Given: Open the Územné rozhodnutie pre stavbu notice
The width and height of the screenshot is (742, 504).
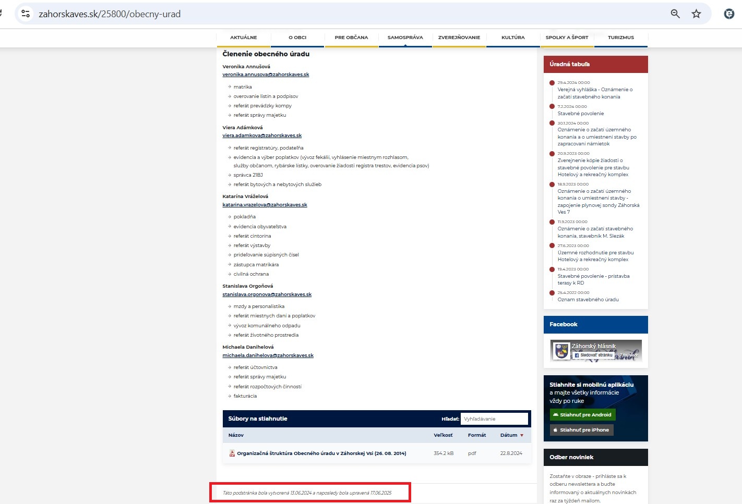Looking at the screenshot, I should [x=595, y=256].
